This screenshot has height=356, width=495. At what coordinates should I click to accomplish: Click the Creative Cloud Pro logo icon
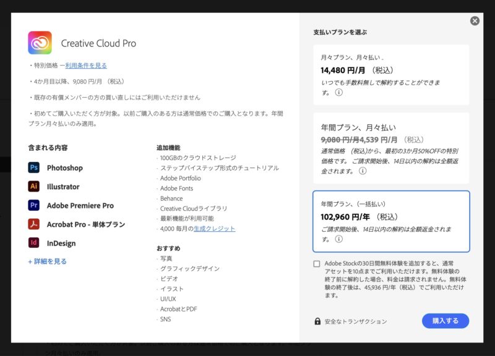pyautogui.click(x=40, y=43)
